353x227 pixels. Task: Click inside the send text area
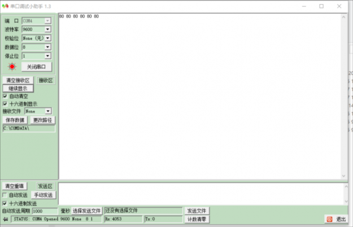[x=202, y=194]
